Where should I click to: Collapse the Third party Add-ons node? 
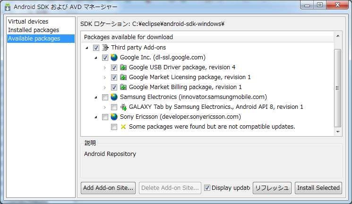[x=87, y=48]
